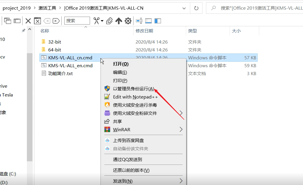This screenshot has height=185, width=303.
Task: Sort by 名称 column header
Action: pos(45,31)
